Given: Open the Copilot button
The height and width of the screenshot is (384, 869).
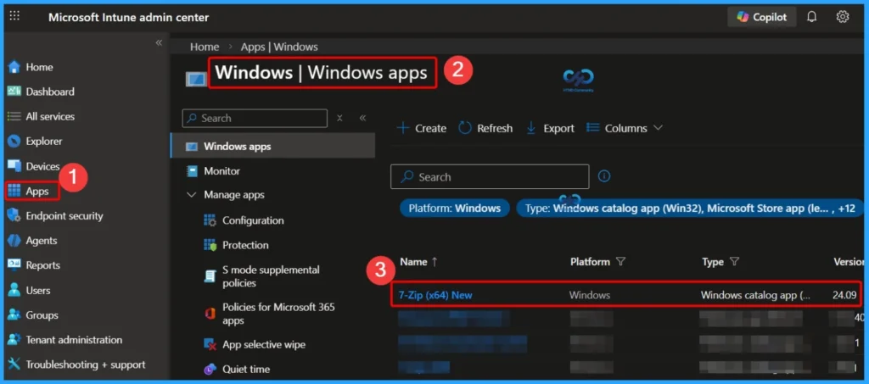Looking at the screenshot, I should coord(761,17).
